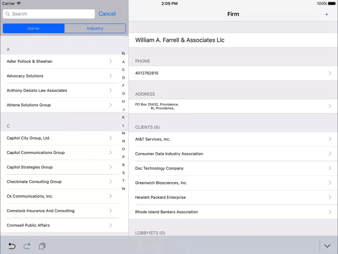Tap the battery indicator in status bar
This screenshot has height=254, width=338.
(x=332, y=4)
